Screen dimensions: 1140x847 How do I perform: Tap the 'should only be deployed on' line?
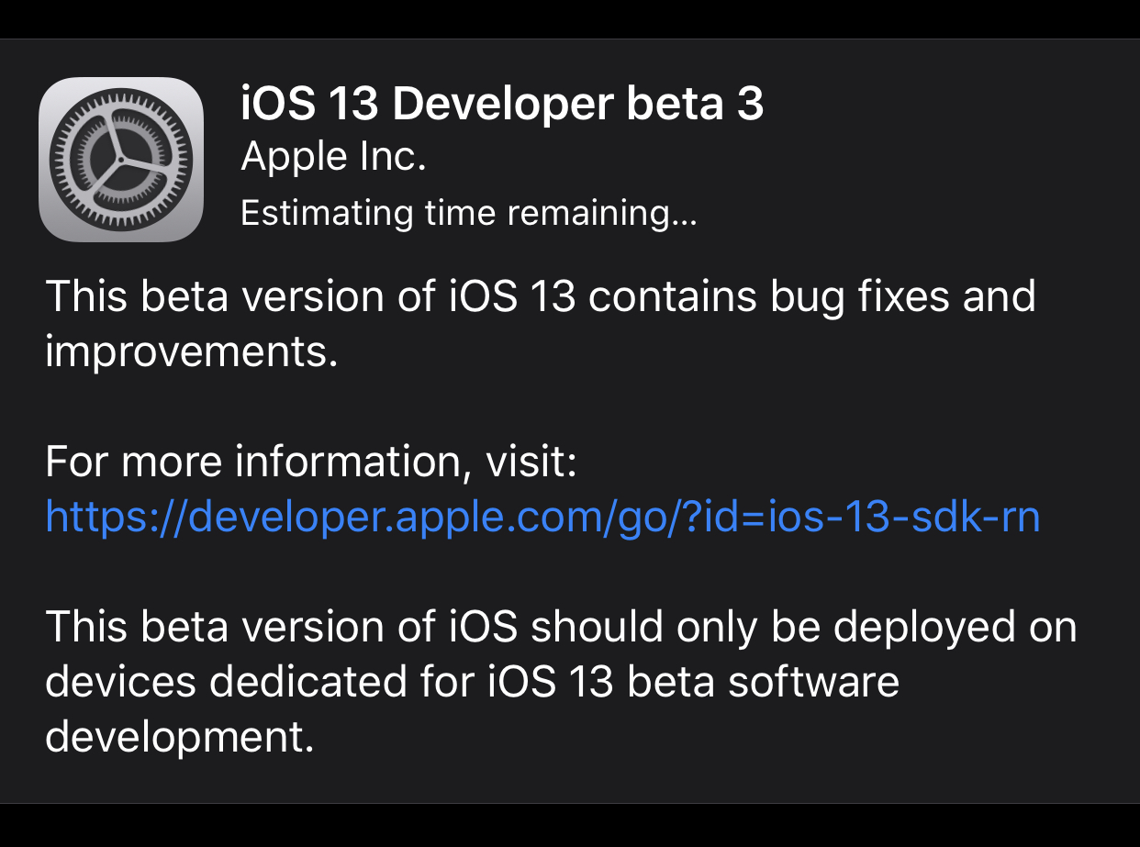(x=804, y=628)
